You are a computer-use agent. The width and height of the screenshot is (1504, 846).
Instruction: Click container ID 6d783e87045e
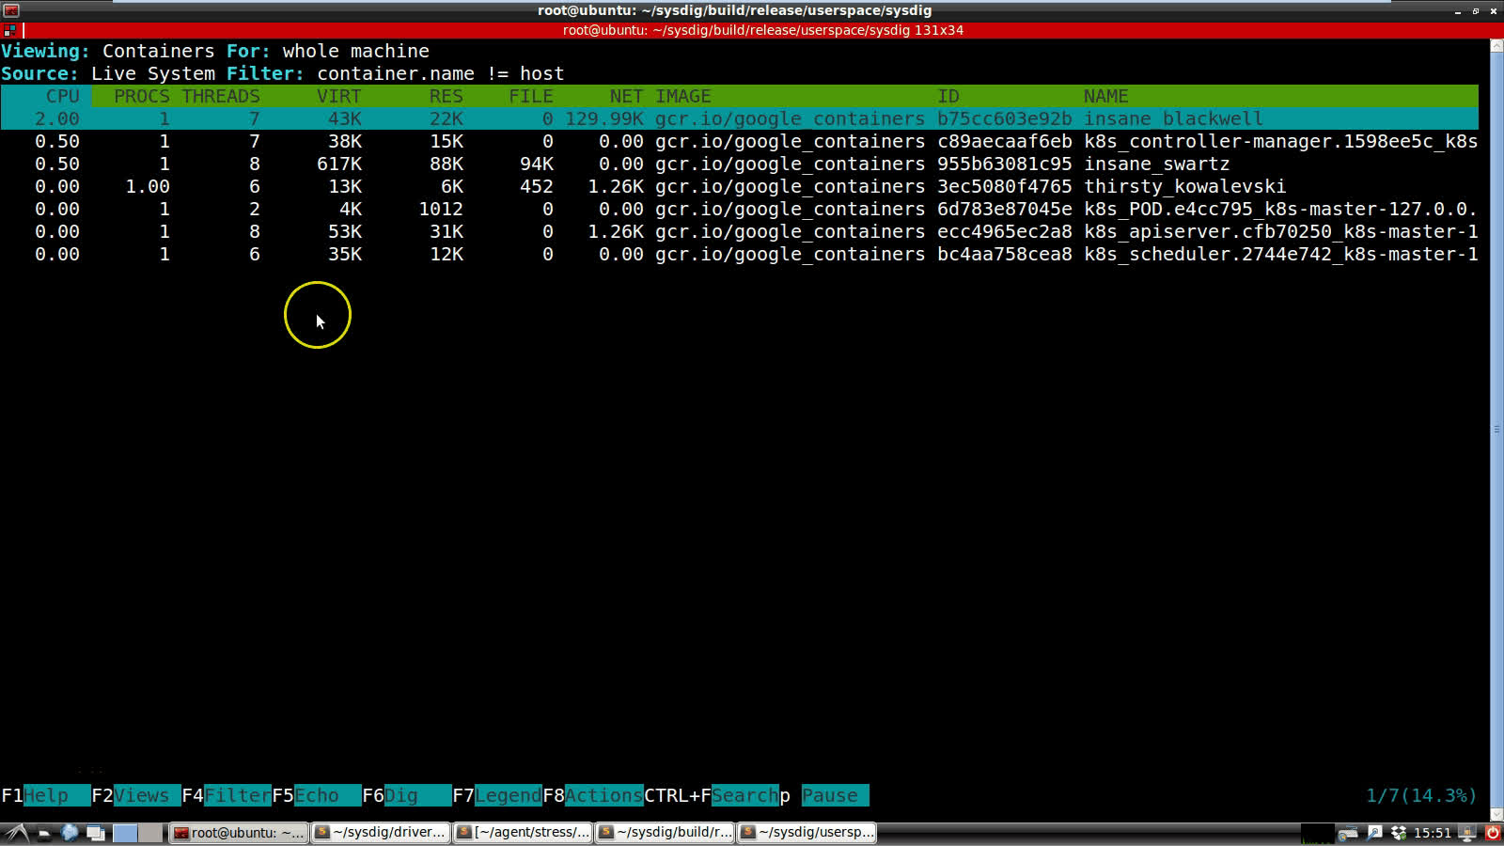click(1005, 209)
